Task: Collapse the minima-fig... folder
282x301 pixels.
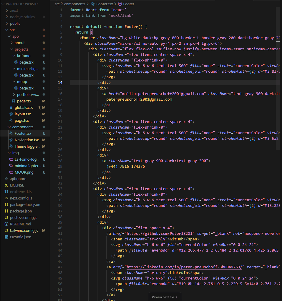Action: pos(14,69)
